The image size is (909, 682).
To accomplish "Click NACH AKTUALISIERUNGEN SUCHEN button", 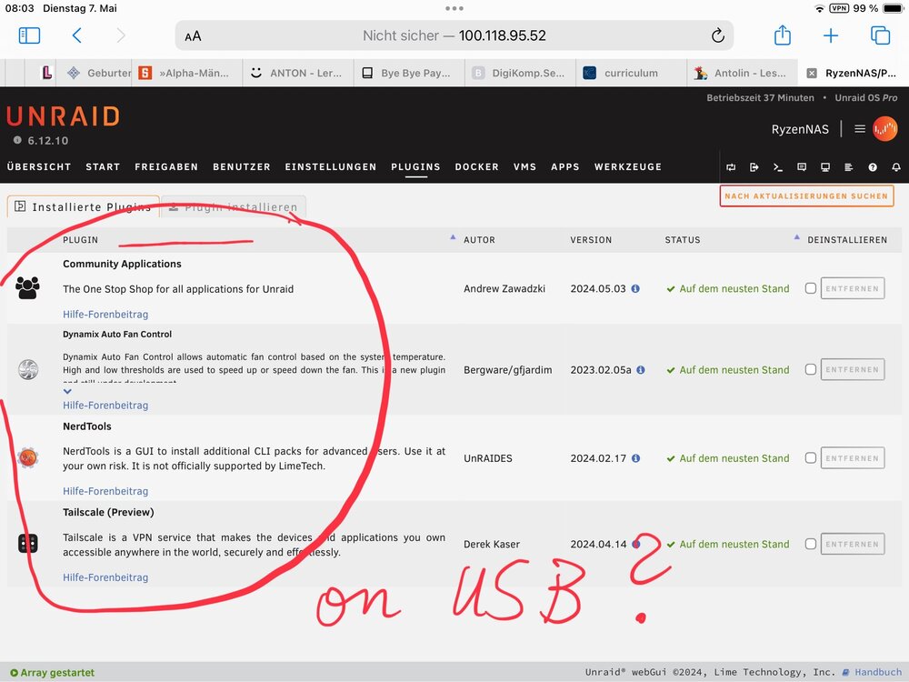I will point(806,196).
